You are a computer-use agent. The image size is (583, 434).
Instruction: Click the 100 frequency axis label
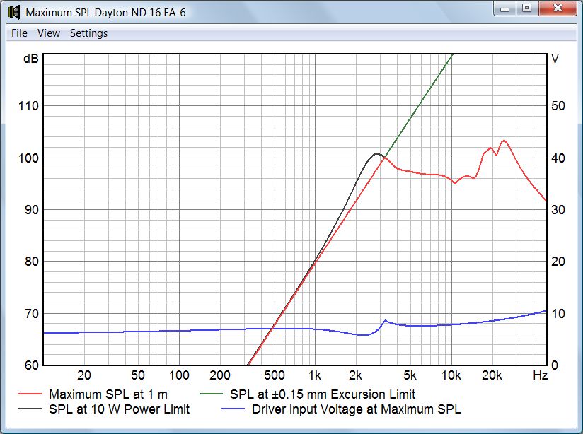click(x=179, y=375)
